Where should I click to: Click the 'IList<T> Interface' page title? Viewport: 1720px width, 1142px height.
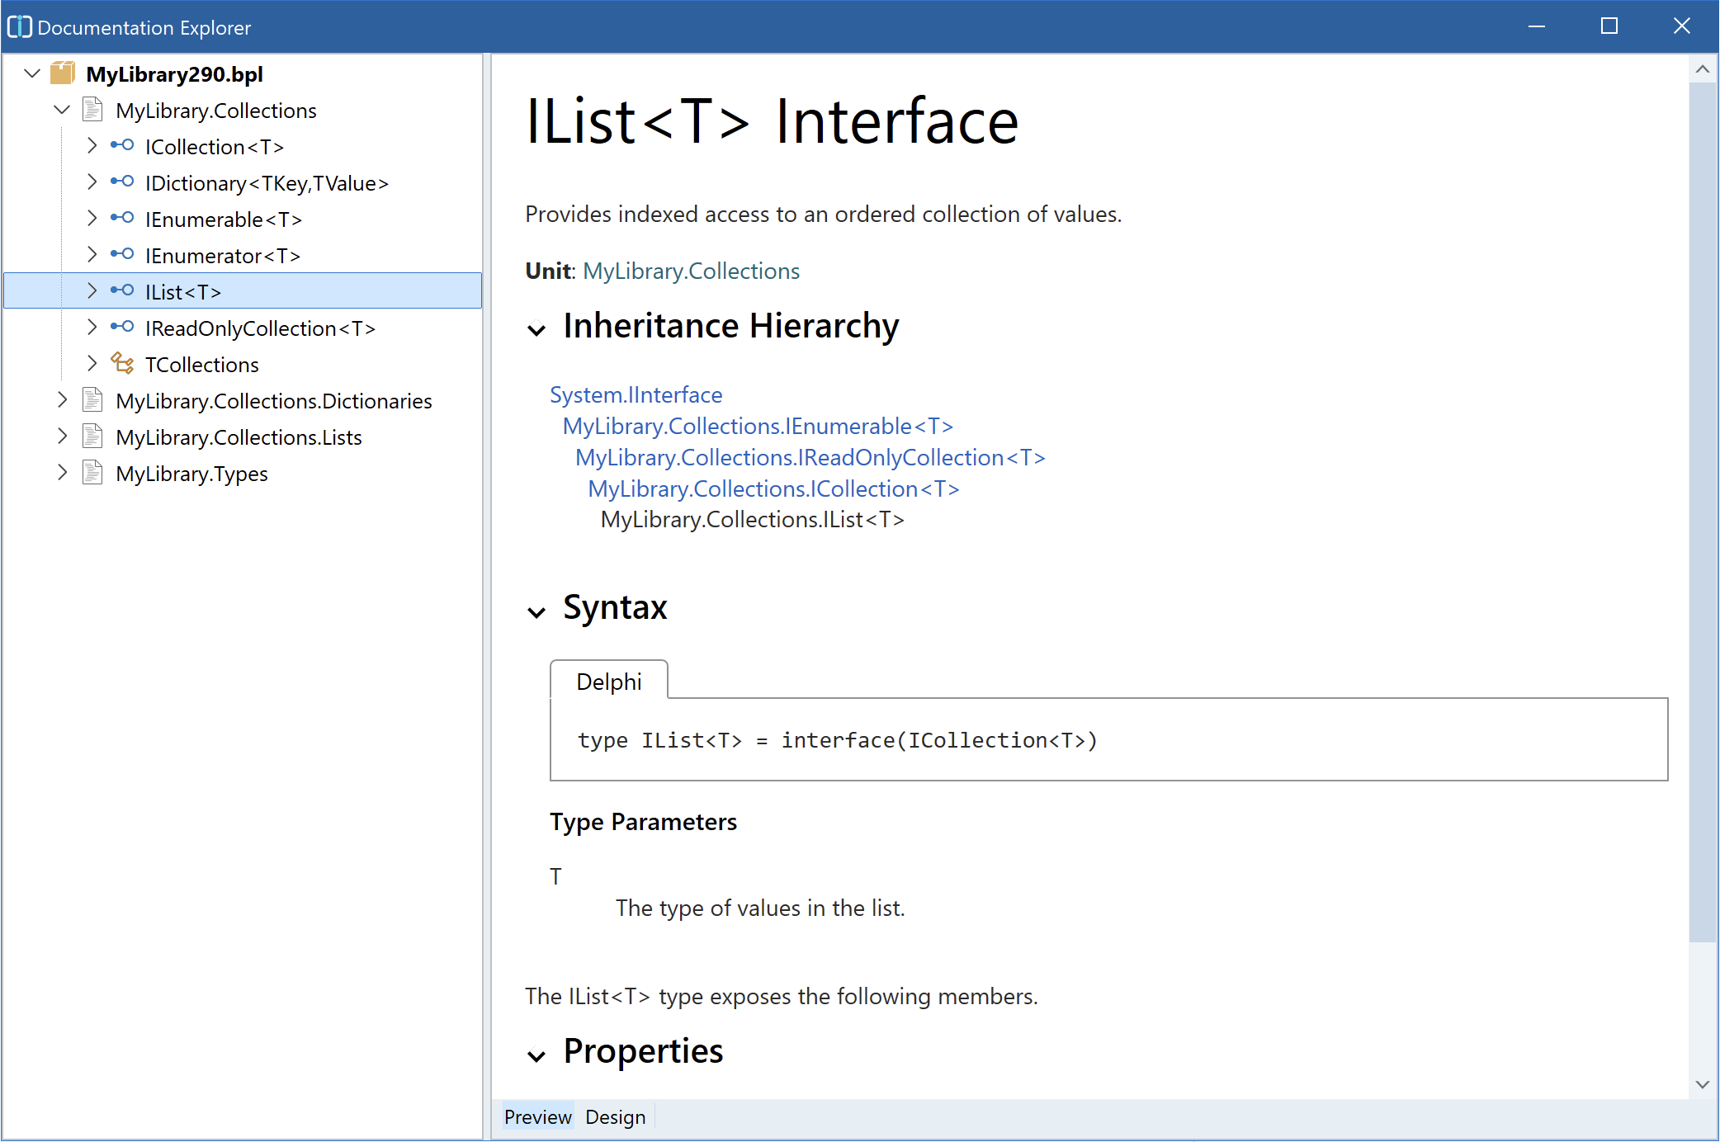coord(772,121)
